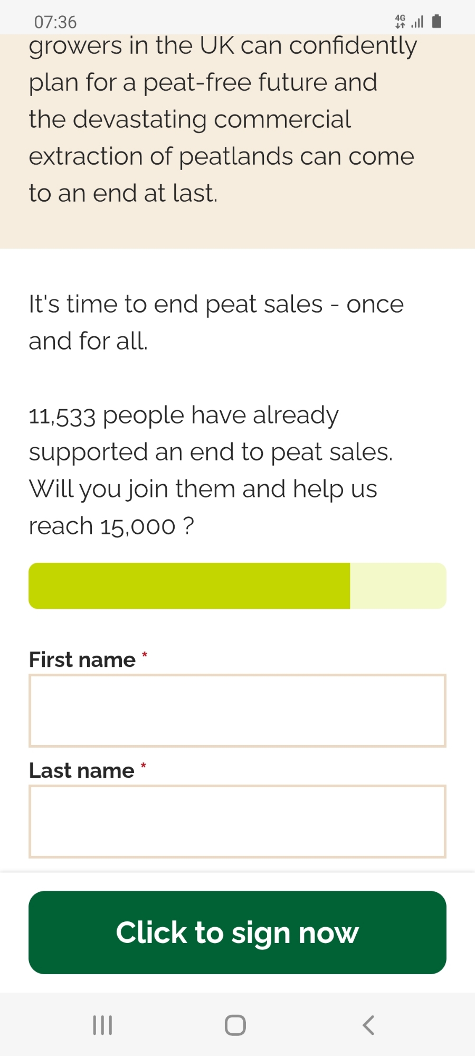Tap the battery icon in status bar

[x=436, y=21]
